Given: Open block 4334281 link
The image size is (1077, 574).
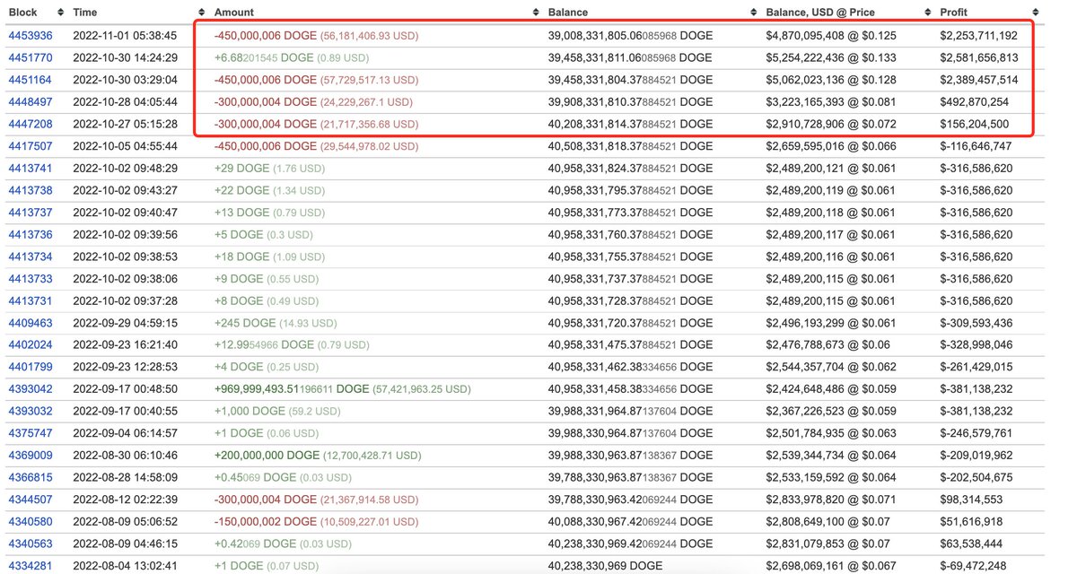Looking at the screenshot, I should click(x=31, y=566).
